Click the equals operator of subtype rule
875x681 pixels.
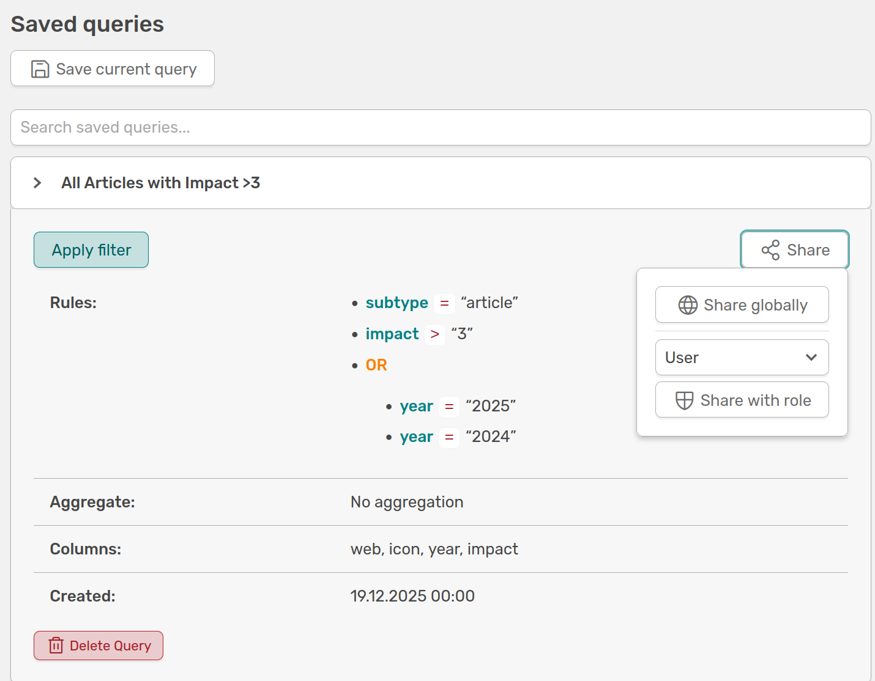(x=445, y=303)
